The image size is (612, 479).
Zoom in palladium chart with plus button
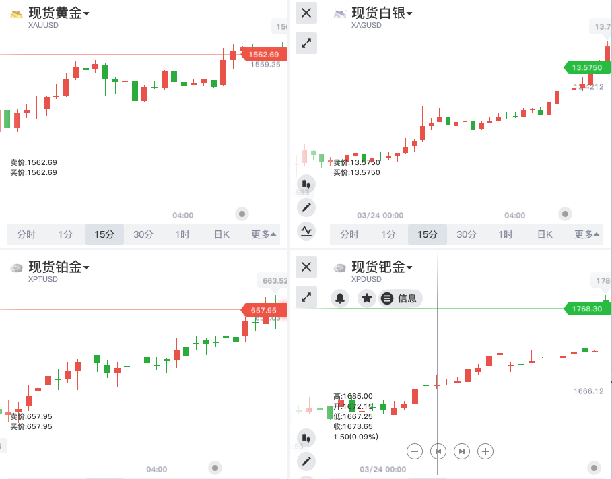click(485, 451)
